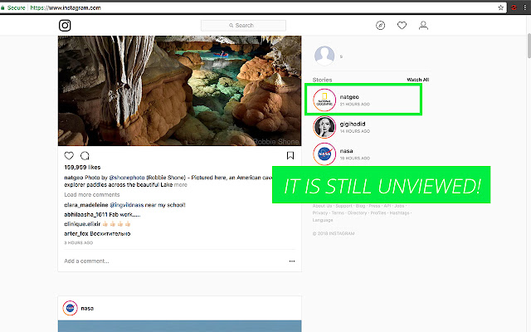Open the nasa story in sidebar
Viewport: 531px width, 332px height.
point(324,154)
